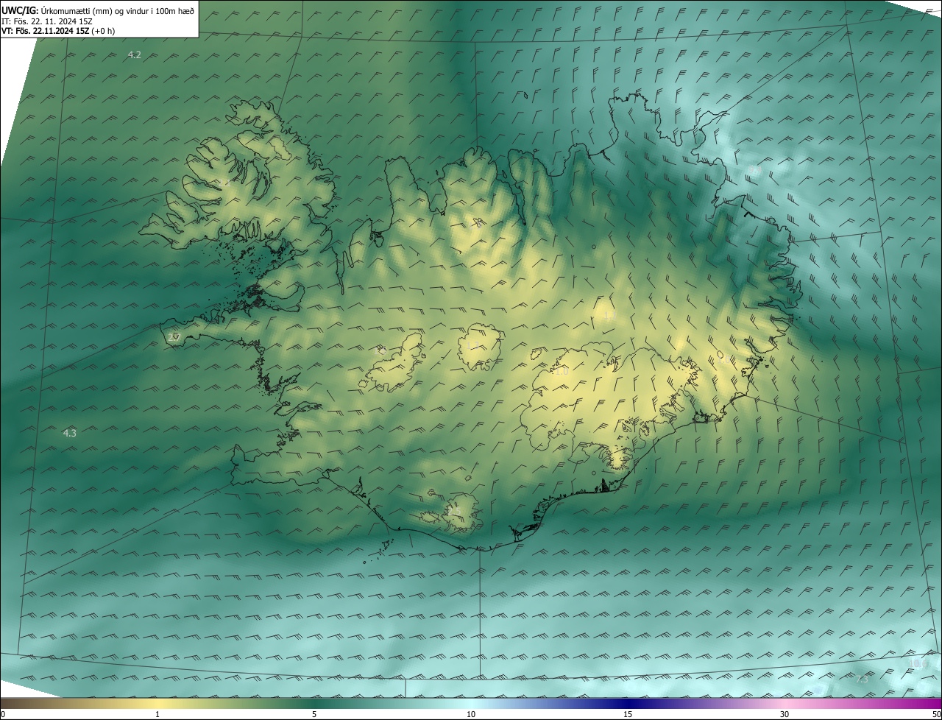Screen dimensions: 942x720
Task: Click the '15' tick on the color scale
Action: point(628,714)
